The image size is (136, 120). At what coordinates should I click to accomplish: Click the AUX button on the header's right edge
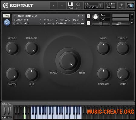pyautogui.click(x=132, y=20)
